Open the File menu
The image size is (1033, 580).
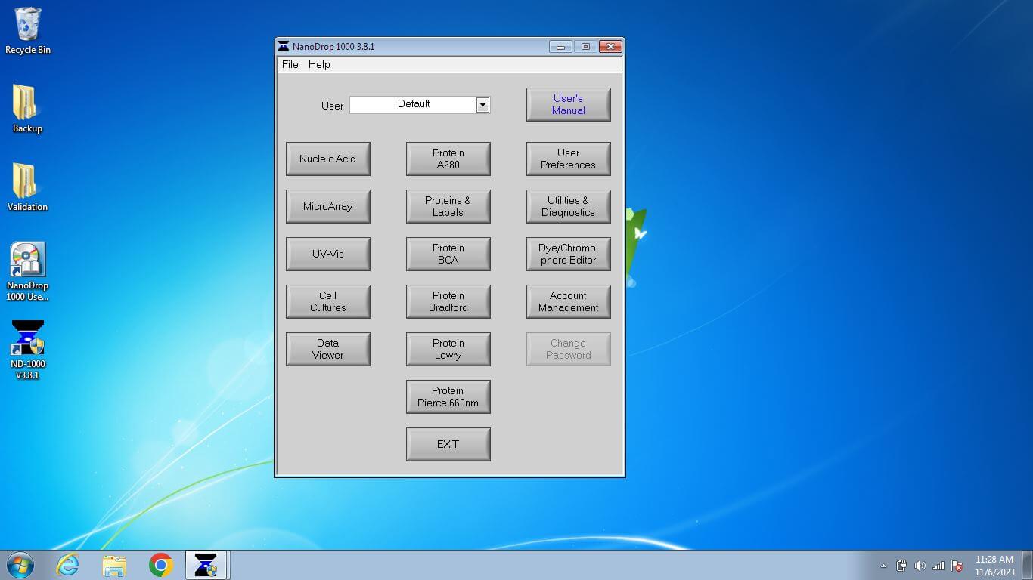point(290,65)
